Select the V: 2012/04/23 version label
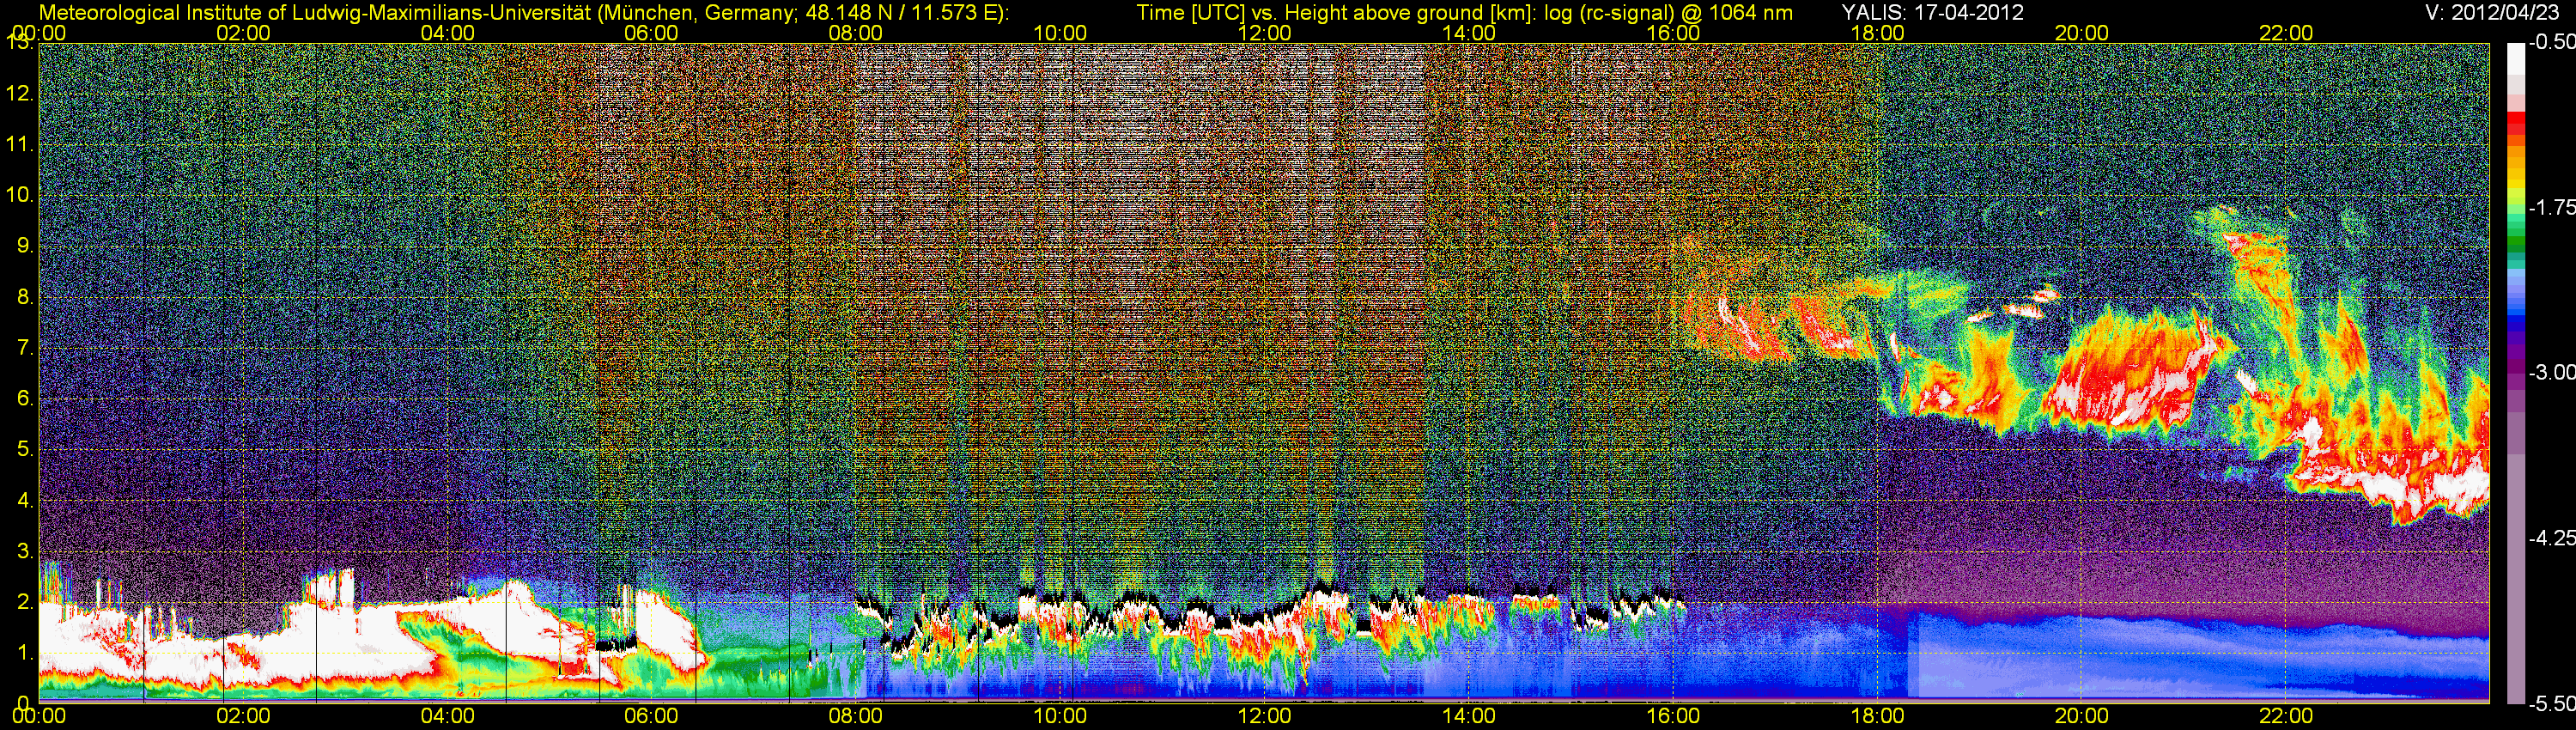Viewport: 2576px width, 730px height. 2489,13
